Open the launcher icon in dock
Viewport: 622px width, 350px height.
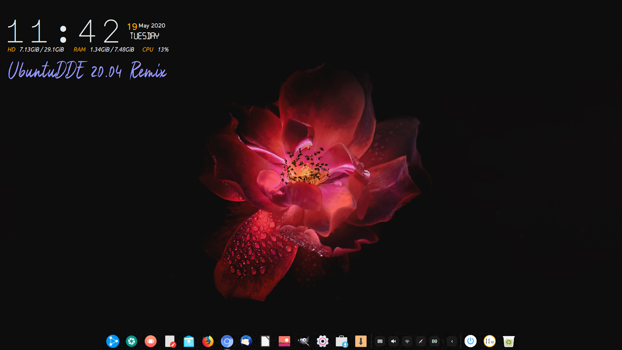[113, 341]
